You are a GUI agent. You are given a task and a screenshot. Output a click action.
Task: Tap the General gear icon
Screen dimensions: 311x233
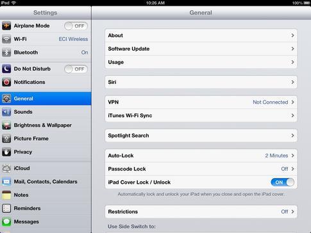pos(6,99)
